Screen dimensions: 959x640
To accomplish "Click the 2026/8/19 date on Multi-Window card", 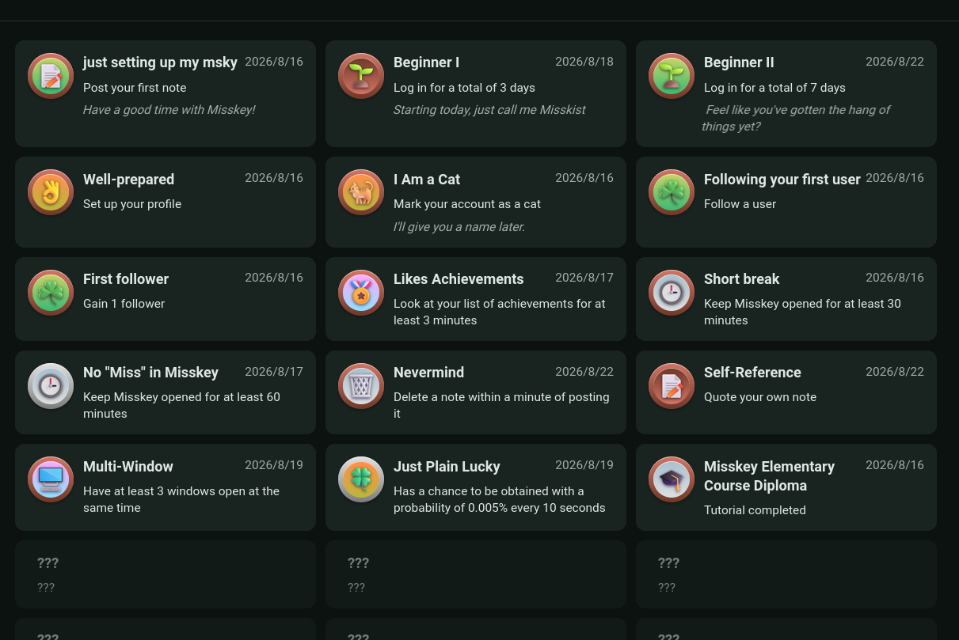I will coord(274,465).
